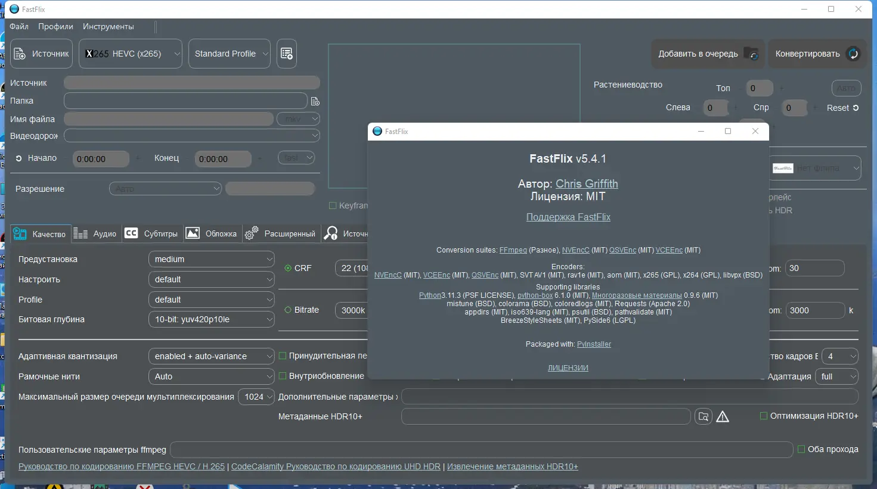Select the Обложка tab
Viewport: 877px width, 489px height.
[212, 233]
